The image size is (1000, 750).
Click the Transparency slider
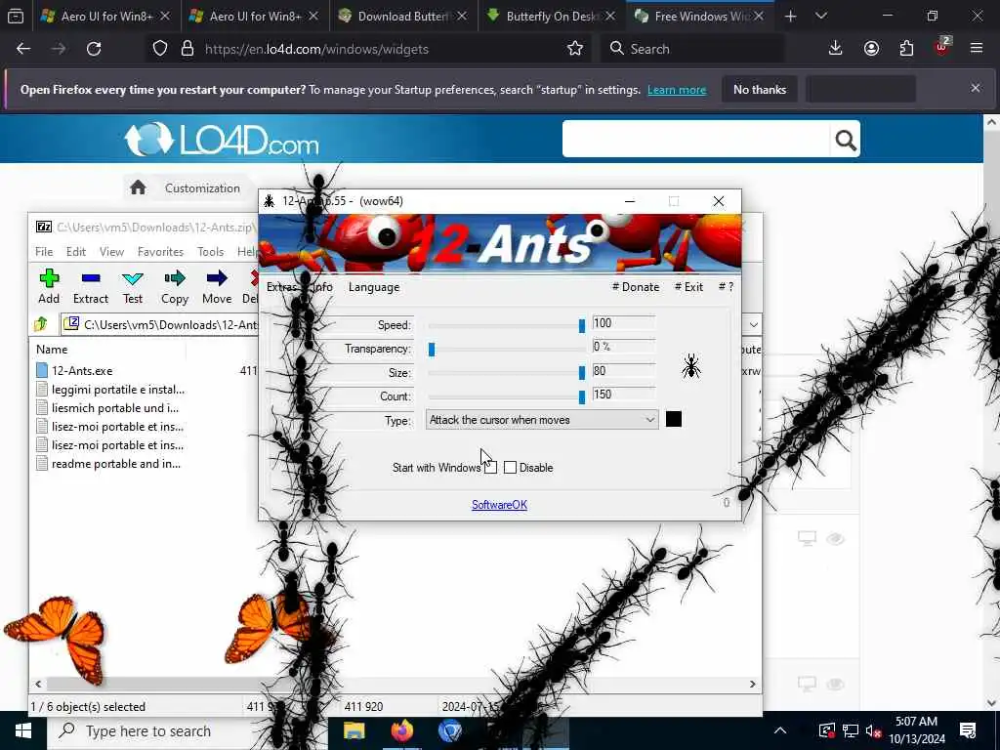507,349
